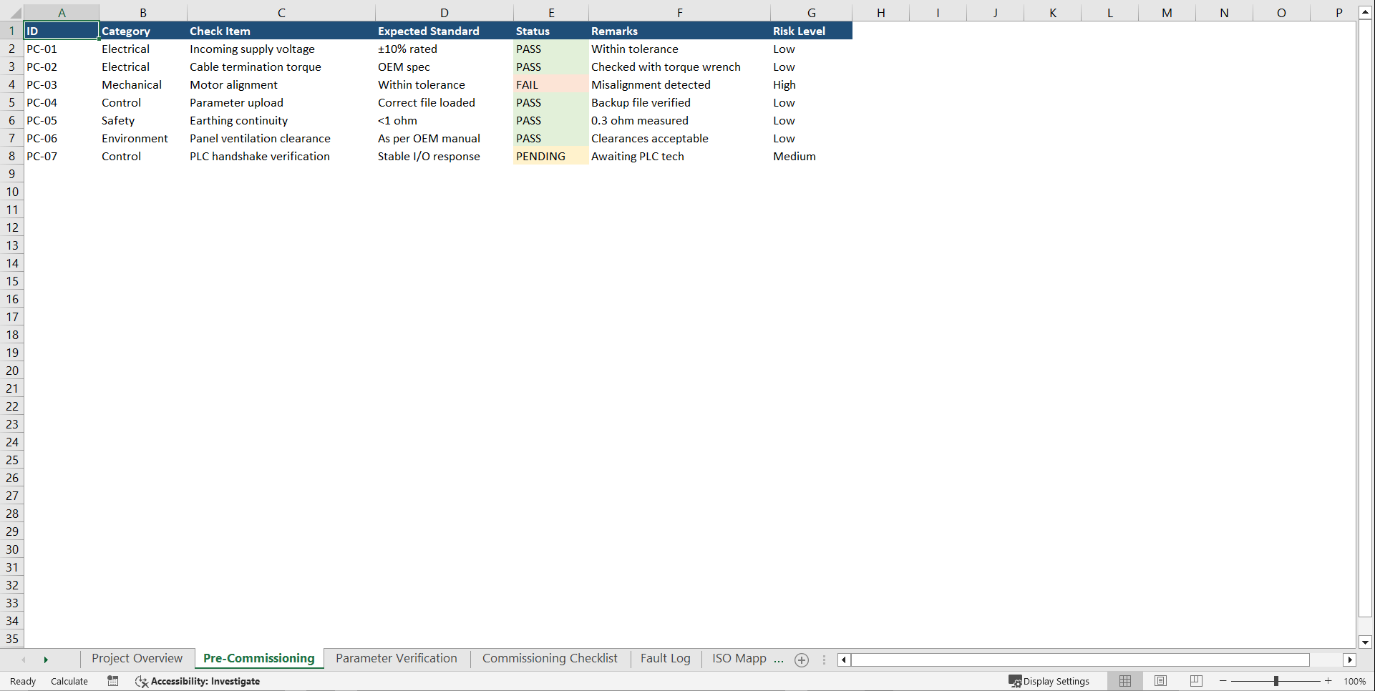The width and height of the screenshot is (1375, 691).
Task: Switch to the Project Overview sheet
Action: (x=136, y=658)
